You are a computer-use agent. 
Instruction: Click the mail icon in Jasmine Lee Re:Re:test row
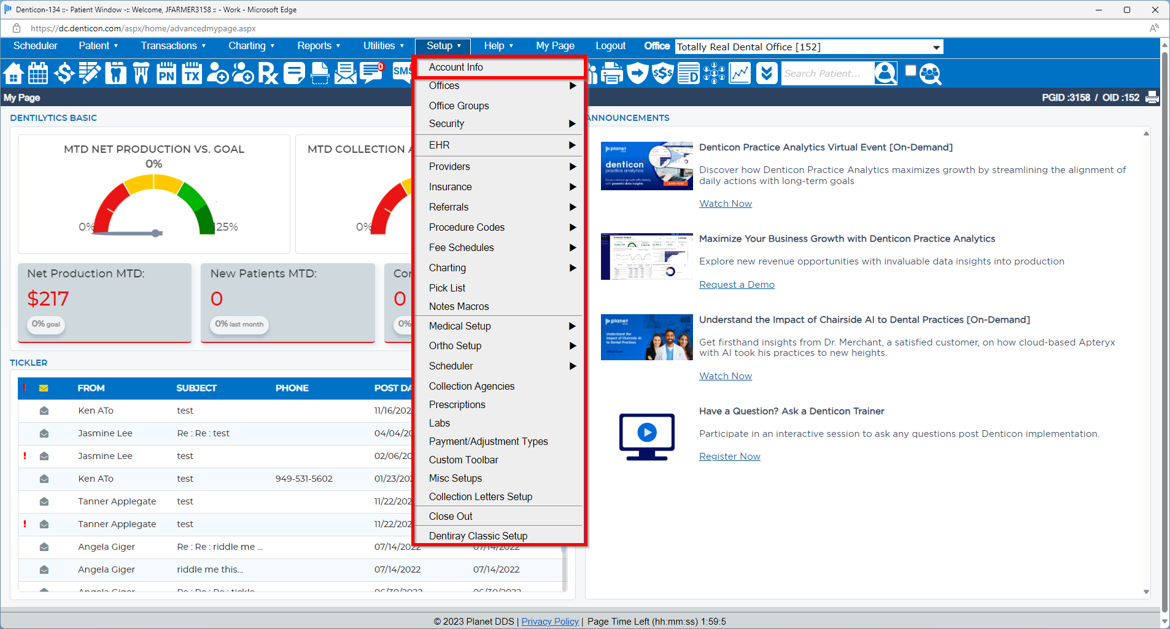(44, 433)
